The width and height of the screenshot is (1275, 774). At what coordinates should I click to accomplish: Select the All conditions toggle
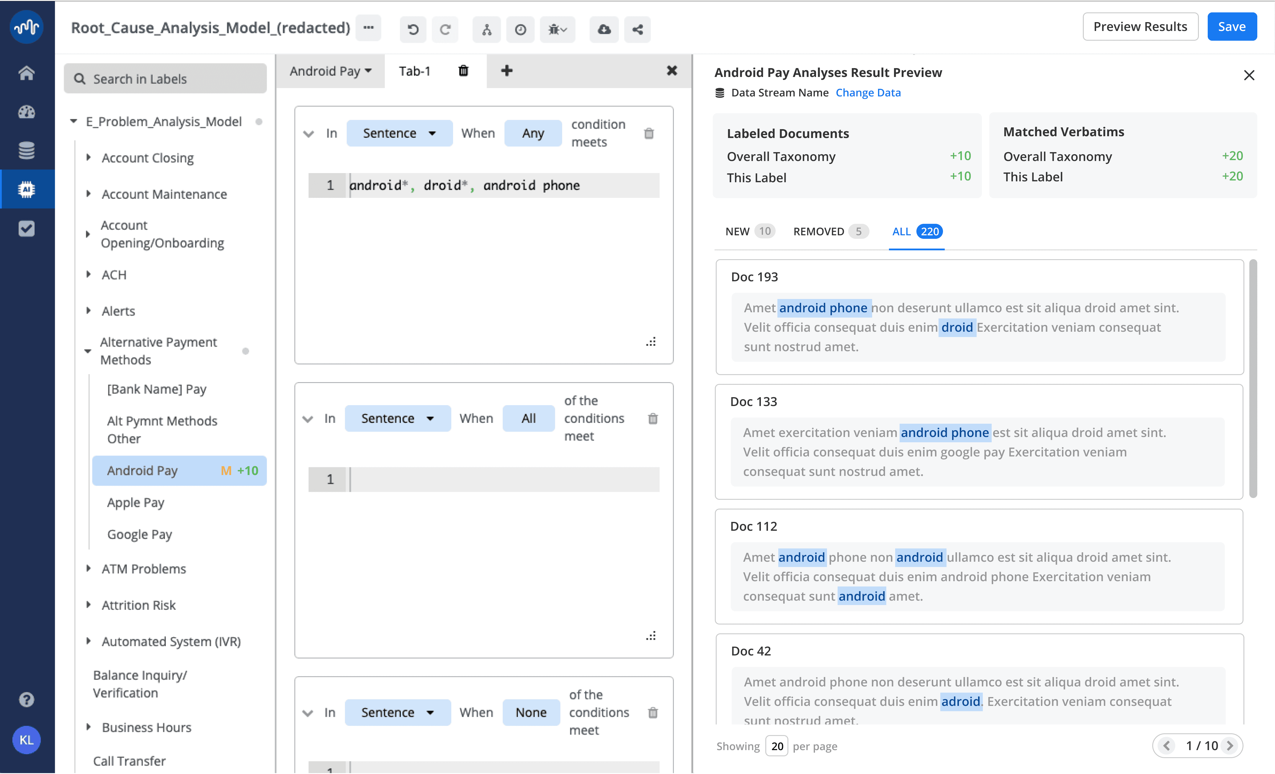528,418
